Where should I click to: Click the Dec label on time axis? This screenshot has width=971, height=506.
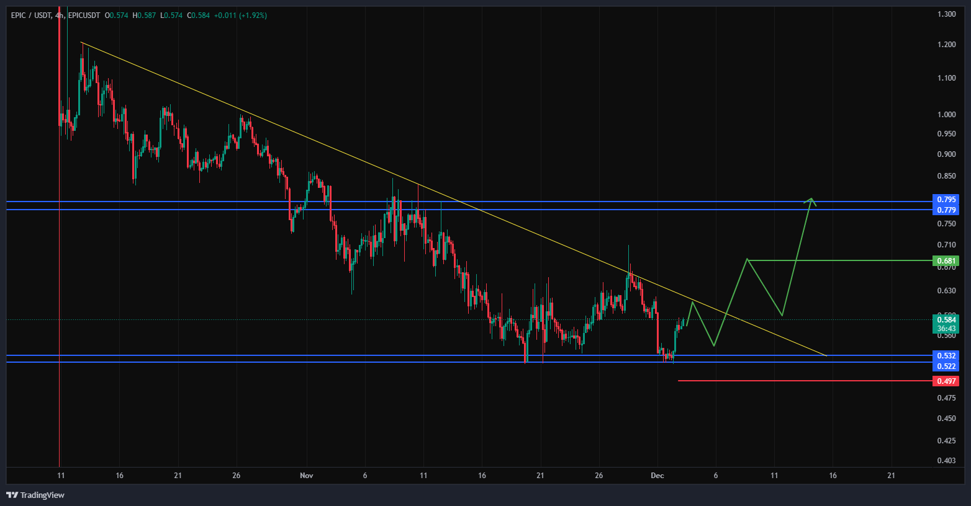tap(657, 476)
